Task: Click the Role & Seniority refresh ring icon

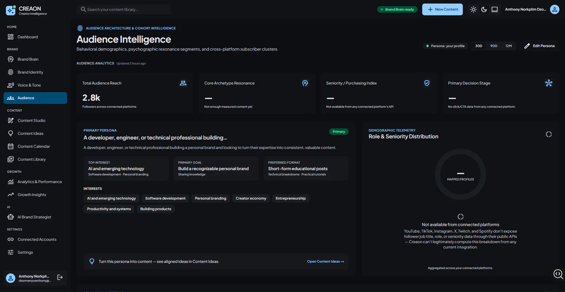Action: tap(549, 134)
